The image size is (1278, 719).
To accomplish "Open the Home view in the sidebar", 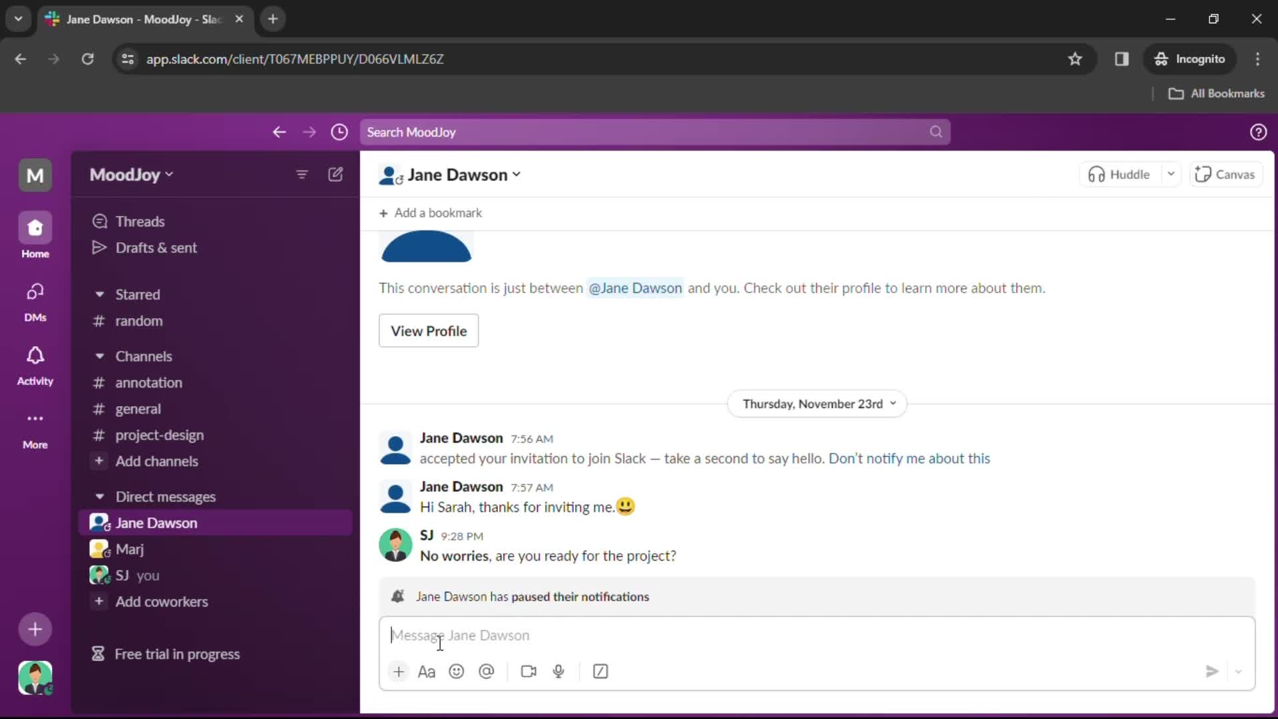I will point(35,236).
